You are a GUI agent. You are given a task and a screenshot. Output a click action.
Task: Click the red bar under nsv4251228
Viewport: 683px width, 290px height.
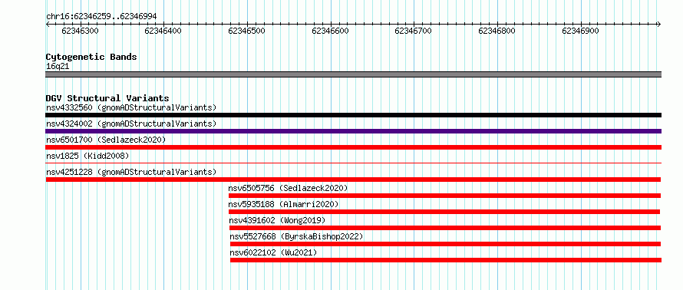(353, 180)
